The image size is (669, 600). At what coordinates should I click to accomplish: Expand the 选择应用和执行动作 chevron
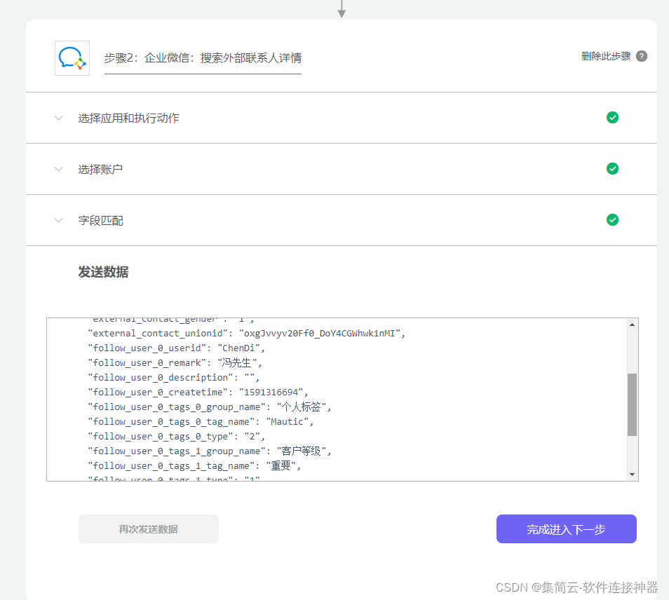pyautogui.click(x=58, y=118)
